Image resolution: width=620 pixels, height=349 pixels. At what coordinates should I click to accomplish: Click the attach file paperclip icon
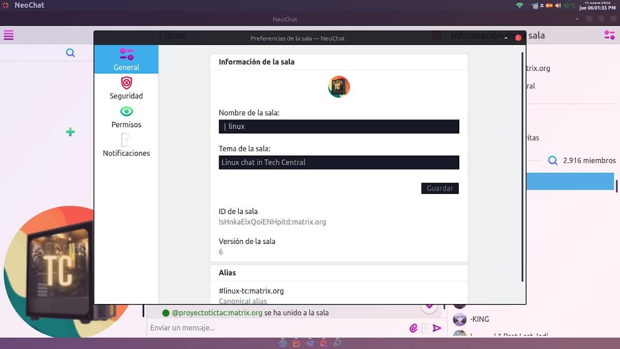(413, 328)
